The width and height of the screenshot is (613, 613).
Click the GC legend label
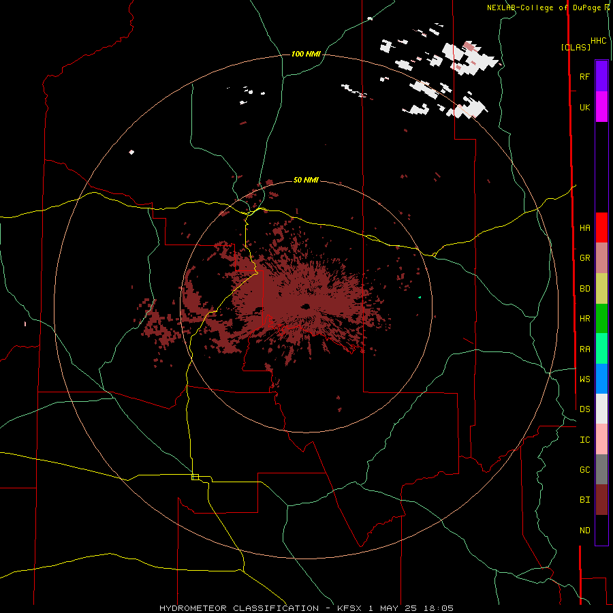click(x=584, y=470)
